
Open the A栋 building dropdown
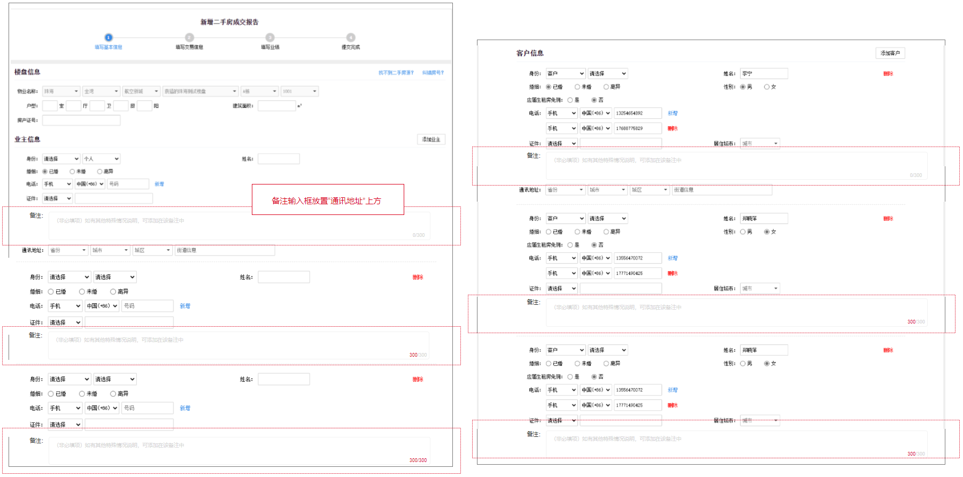260,91
